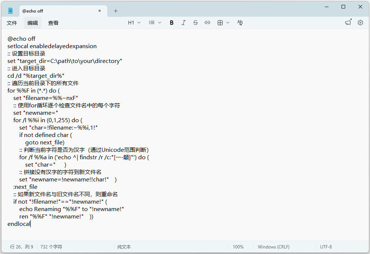Click the first line '@echo off' in editor
The image size is (370, 254).
[21, 39]
